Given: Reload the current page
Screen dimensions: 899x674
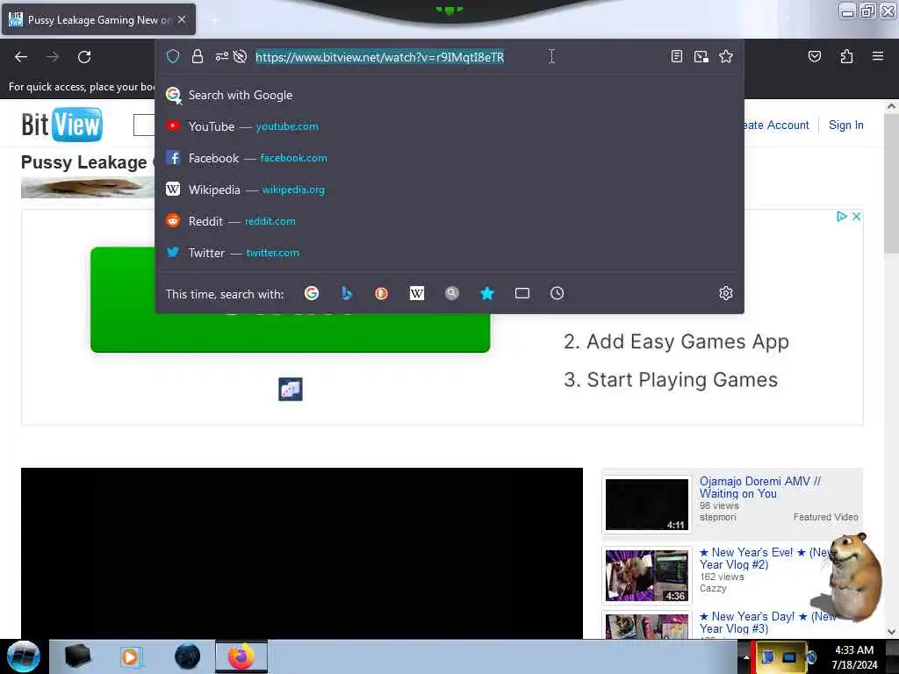Looking at the screenshot, I should [84, 57].
